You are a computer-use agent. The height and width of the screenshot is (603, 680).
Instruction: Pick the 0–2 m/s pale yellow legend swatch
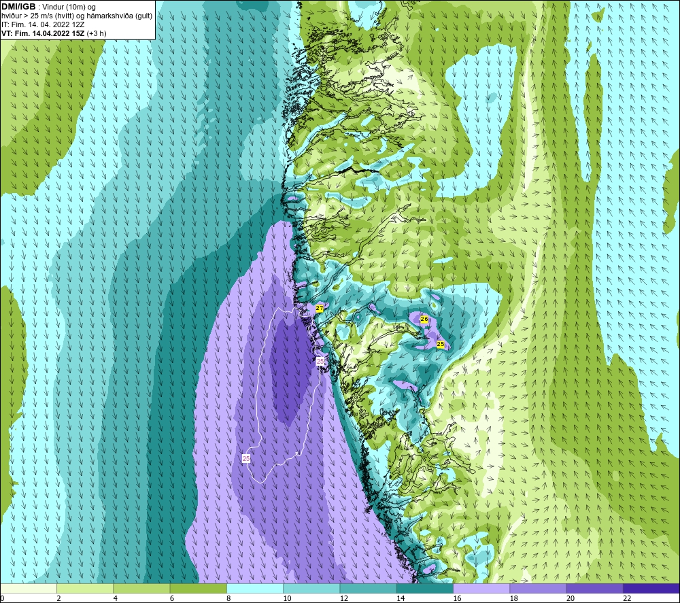[29, 588]
